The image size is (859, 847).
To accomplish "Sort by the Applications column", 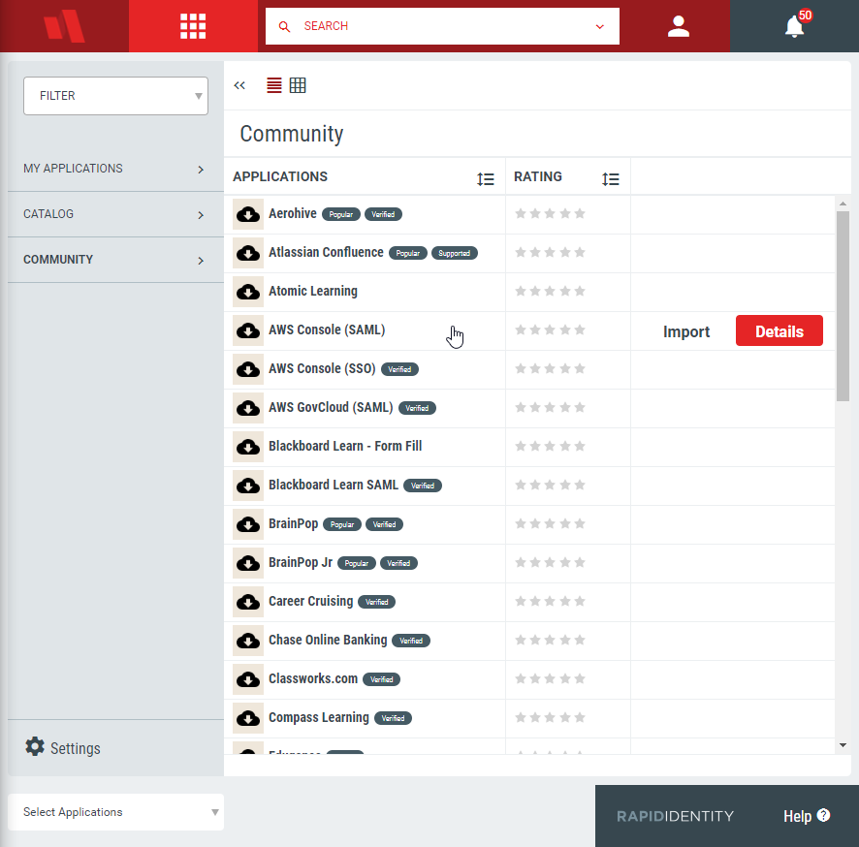I will 486,179.
